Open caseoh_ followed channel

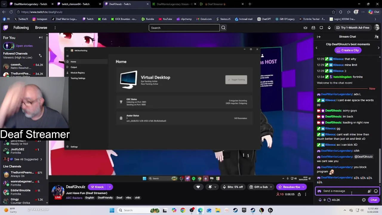coord(23,66)
